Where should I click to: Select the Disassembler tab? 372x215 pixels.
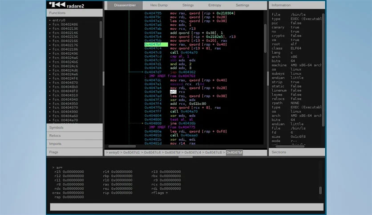125,5
